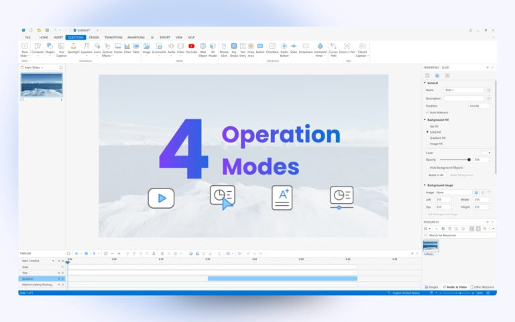Open the FILE menu
This screenshot has height=322, width=515.
click(28, 38)
